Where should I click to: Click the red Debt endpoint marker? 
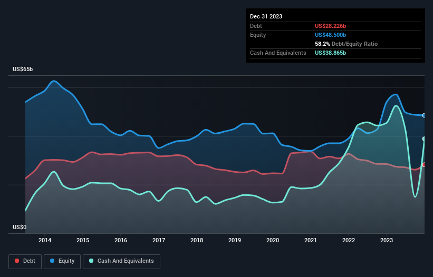(424, 164)
